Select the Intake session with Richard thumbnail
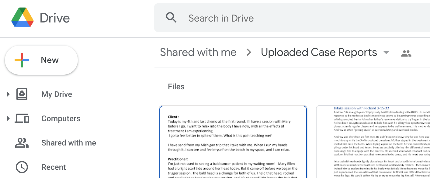Screen dimensions: 430x178 [x=373, y=142]
